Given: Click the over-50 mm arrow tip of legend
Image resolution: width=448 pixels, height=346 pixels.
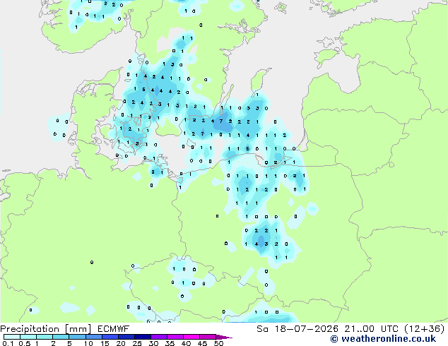Looking at the screenshot, I should (x=224, y=337).
